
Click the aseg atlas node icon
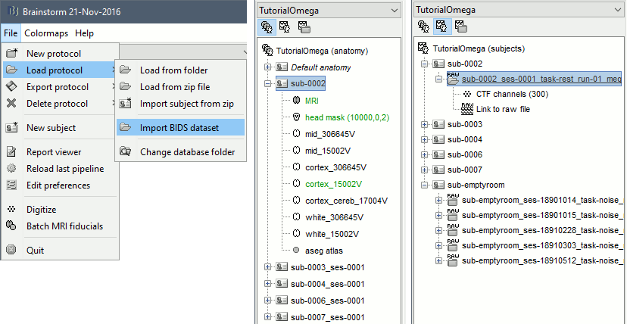point(296,251)
